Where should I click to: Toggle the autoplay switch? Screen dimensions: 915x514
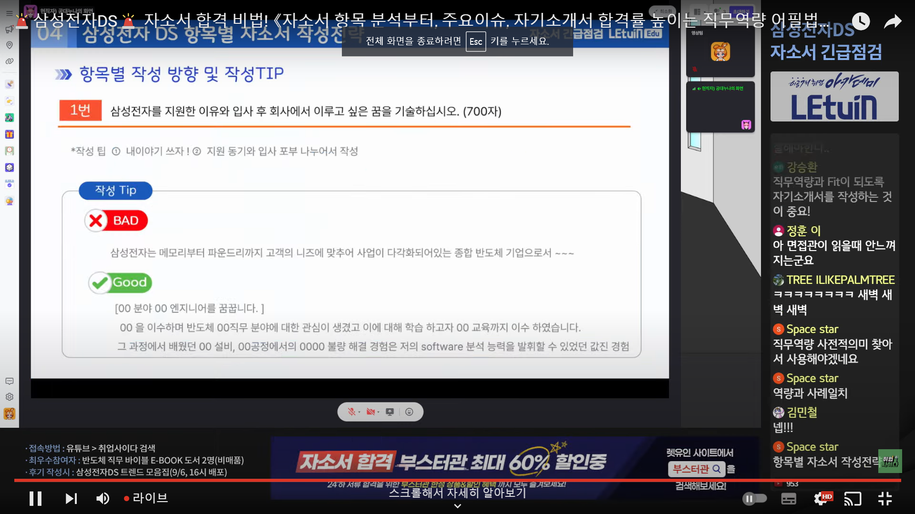pyautogui.click(x=754, y=498)
